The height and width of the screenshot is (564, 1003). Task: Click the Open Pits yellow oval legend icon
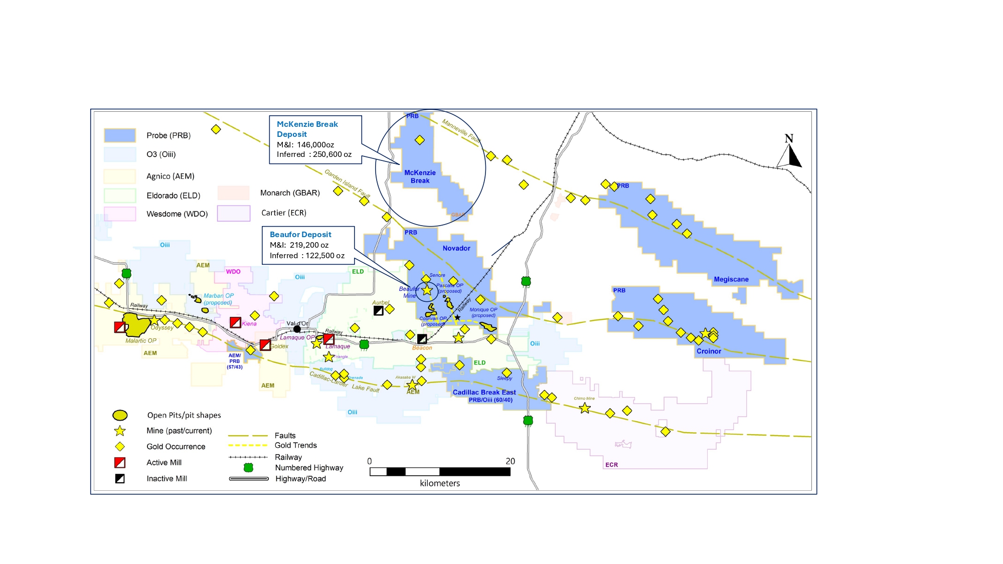[120, 415]
